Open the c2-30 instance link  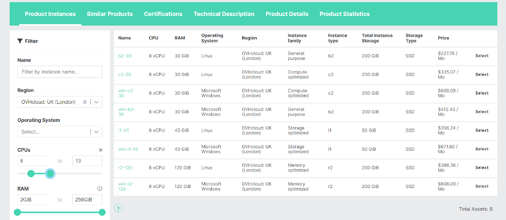coord(124,74)
